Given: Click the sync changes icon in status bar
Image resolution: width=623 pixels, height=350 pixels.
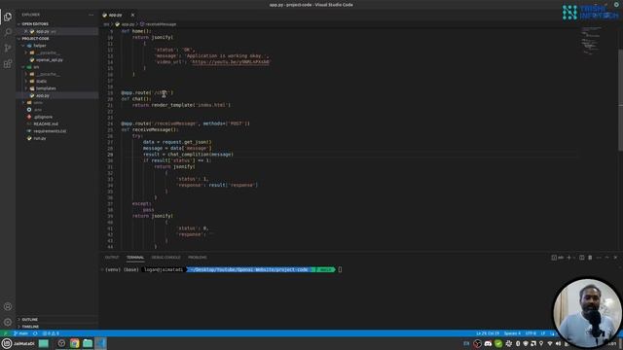Looking at the screenshot, I should click(35, 333).
